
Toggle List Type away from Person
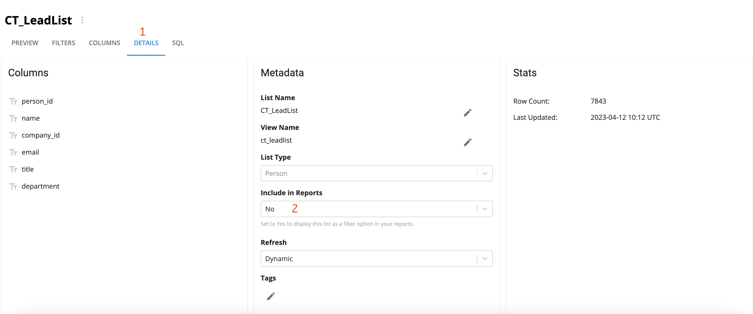coord(376,173)
